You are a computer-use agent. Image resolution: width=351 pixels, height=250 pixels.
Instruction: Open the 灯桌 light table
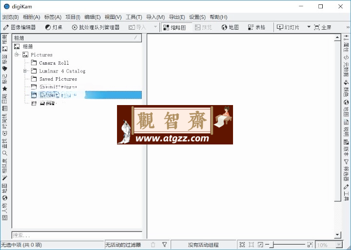[54, 27]
